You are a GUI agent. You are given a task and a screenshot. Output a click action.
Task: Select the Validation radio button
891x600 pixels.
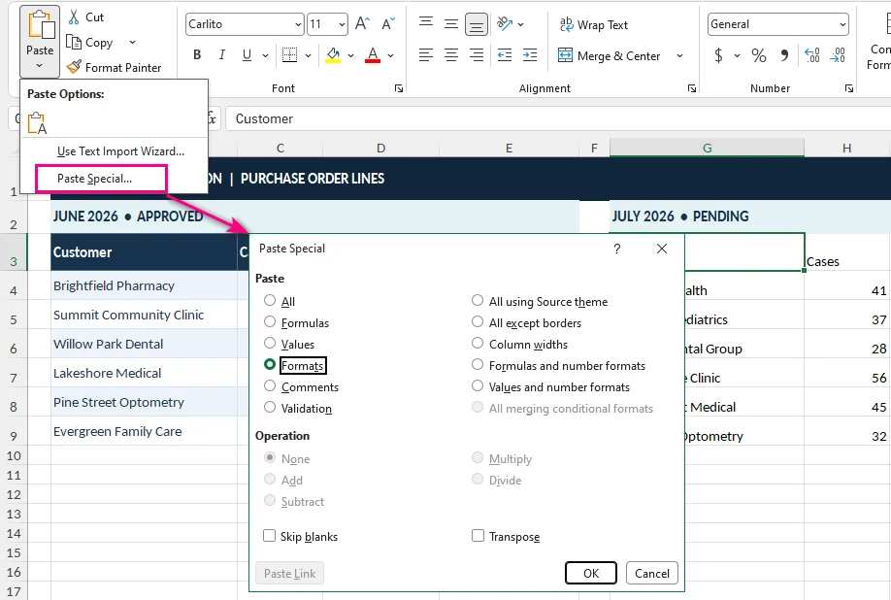(x=270, y=408)
